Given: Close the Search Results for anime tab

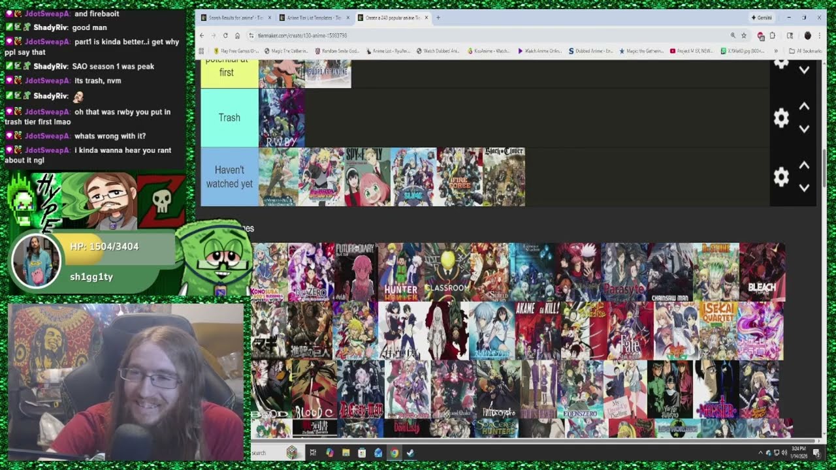Looking at the screenshot, I should click(270, 18).
